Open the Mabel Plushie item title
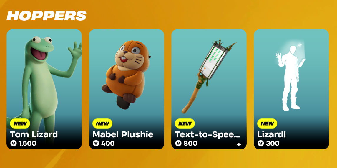 [123, 134]
